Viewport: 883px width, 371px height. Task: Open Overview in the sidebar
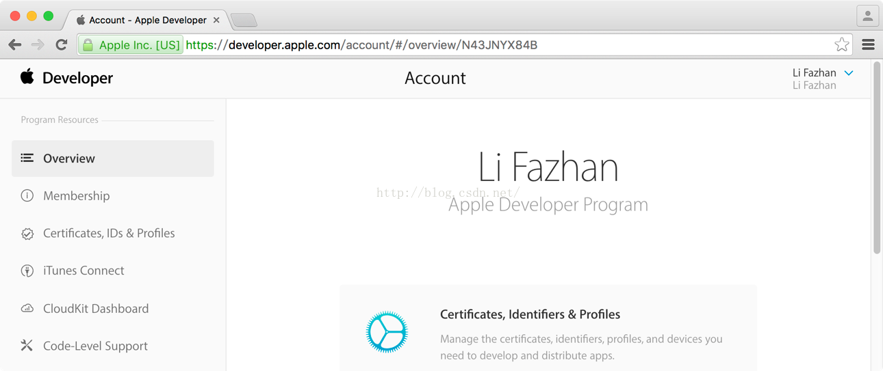click(113, 159)
